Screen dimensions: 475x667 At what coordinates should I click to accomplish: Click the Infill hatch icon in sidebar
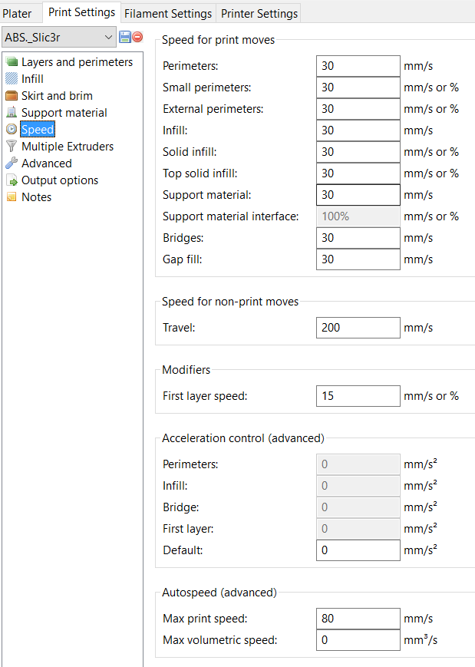12,79
